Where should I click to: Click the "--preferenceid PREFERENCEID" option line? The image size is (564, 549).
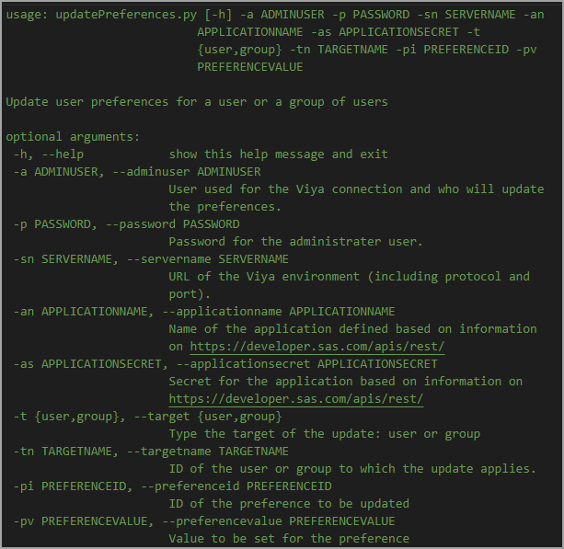click(x=172, y=486)
